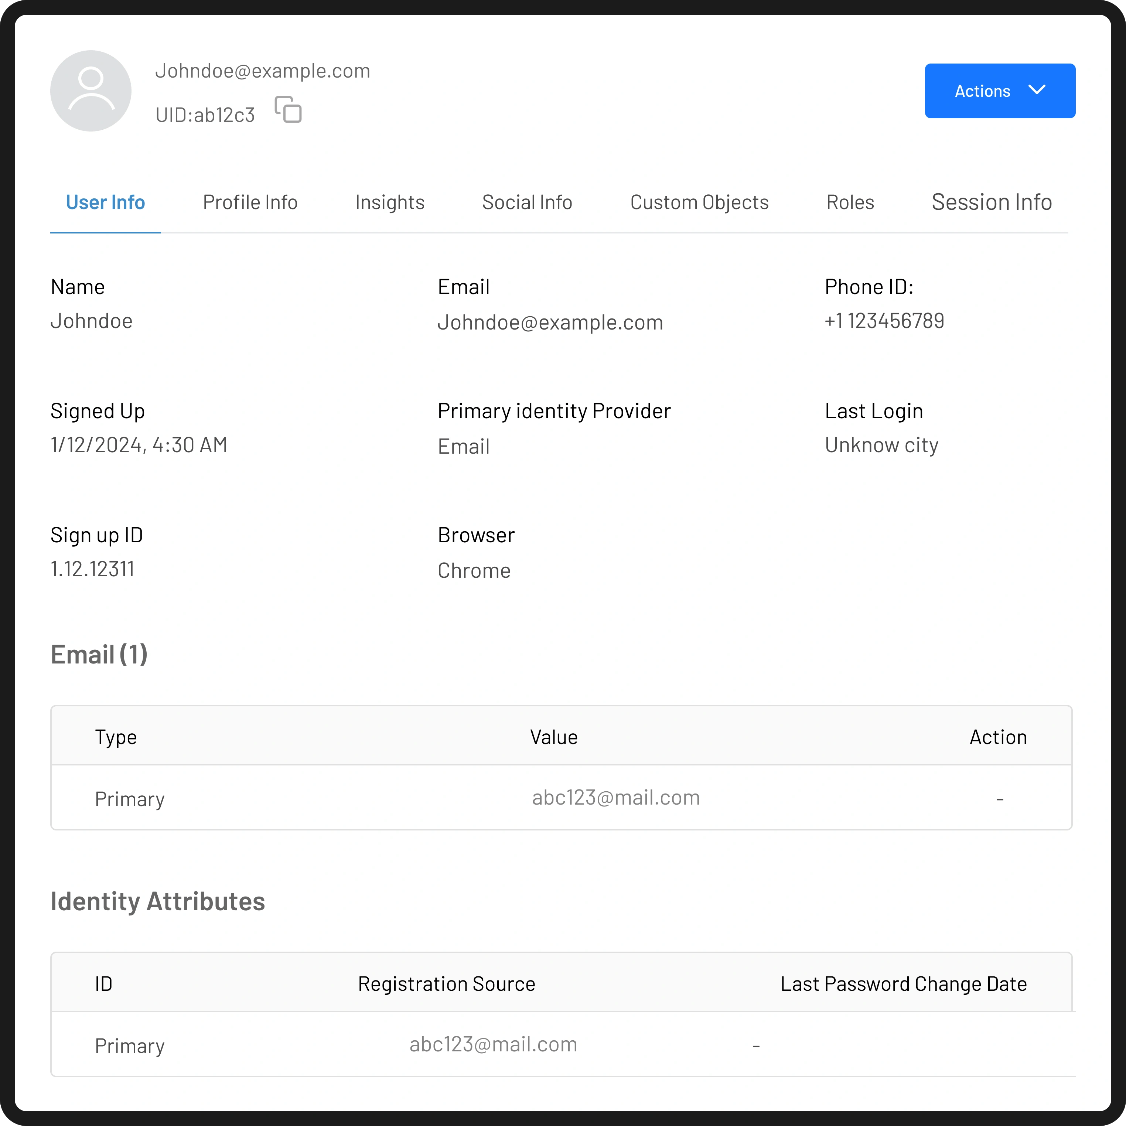Select the Primary row in Identity Attributes
The height and width of the screenshot is (1126, 1126).
click(x=130, y=1045)
